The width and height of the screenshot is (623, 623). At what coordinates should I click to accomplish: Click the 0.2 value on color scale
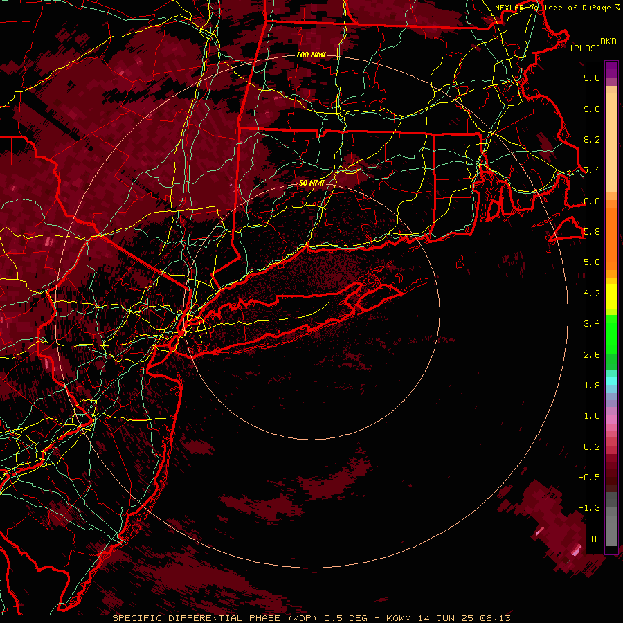[x=592, y=447]
